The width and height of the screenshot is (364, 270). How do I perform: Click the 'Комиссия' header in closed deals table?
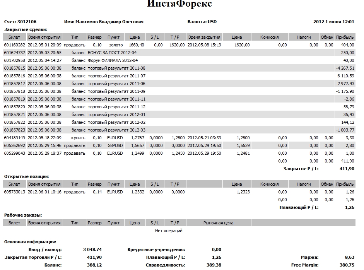270,37
